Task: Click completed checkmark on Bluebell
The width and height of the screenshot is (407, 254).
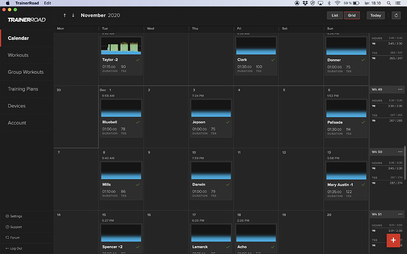Action: point(138,122)
